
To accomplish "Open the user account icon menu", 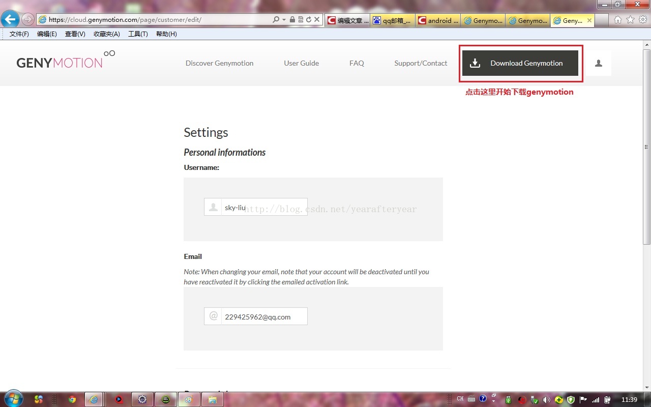I will coord(599,63).
